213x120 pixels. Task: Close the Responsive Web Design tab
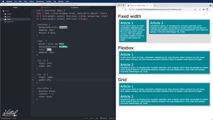coord(151,6)
